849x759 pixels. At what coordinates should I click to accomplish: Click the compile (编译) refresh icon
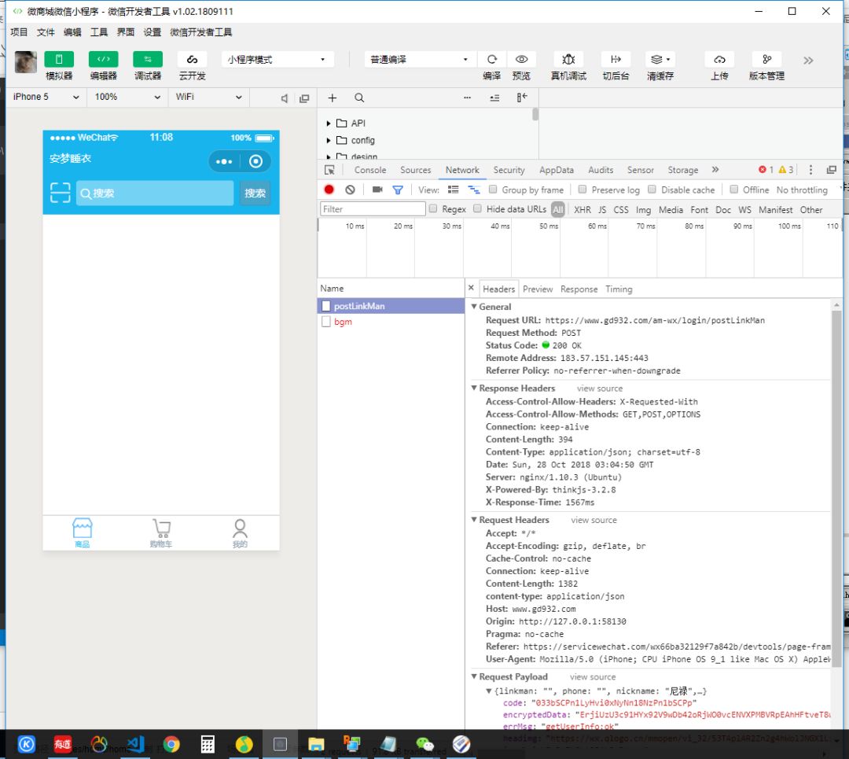tap(491, 59)
